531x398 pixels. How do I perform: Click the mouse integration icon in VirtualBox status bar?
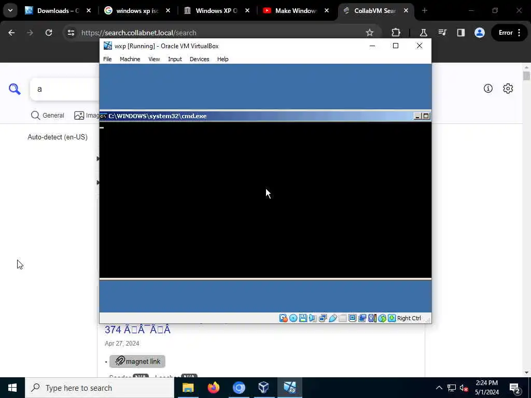tap(382, 318)
